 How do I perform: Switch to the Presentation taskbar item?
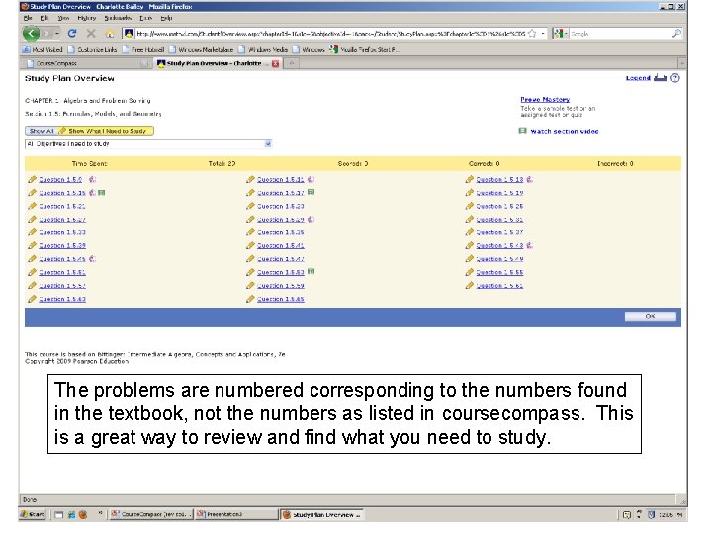[236, 514]
